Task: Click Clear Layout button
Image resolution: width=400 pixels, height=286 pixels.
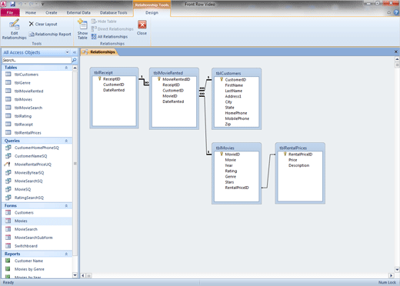Action: click(x=43, y=24)
